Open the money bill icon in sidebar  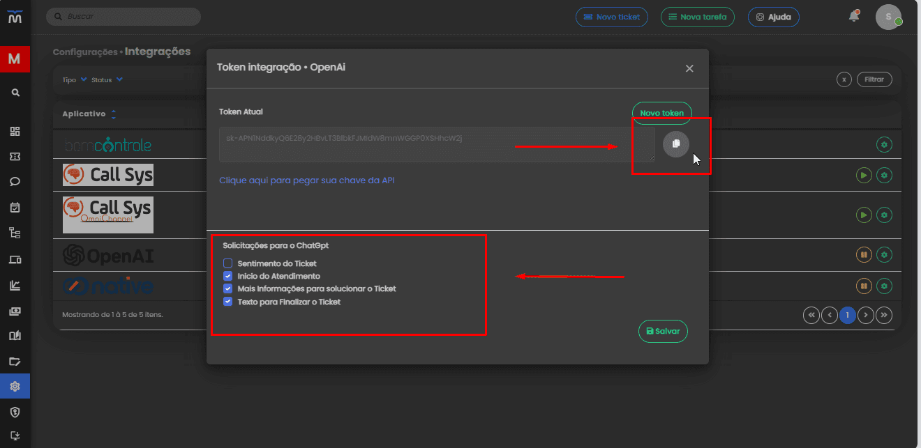click(x=15, y=310)
